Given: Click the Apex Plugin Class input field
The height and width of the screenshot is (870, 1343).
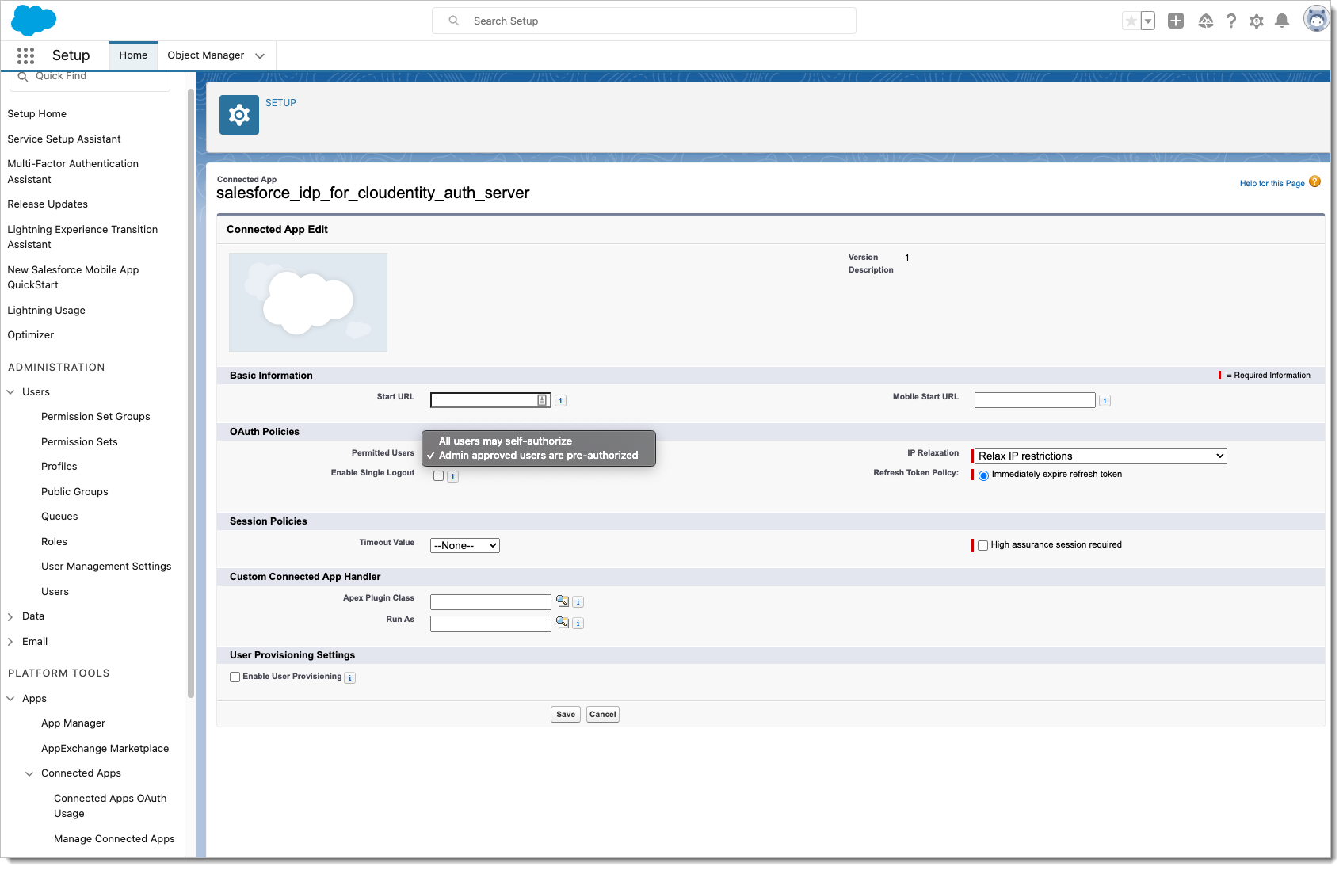Looking at the screenshot, I should tap(490, 602).
